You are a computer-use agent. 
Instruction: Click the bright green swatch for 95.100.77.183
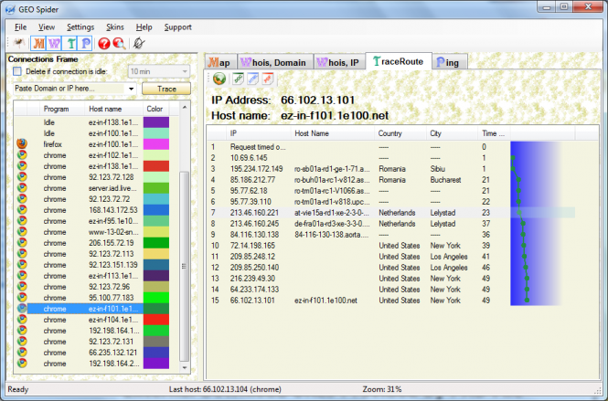pyautogui.click(x=155, y=298)
